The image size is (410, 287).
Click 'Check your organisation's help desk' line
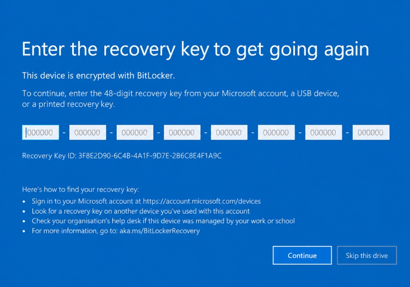click(x=163, y=221)
